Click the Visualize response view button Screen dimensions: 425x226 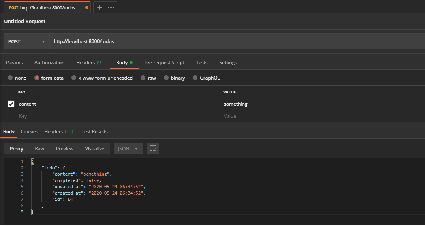point(95,148)
